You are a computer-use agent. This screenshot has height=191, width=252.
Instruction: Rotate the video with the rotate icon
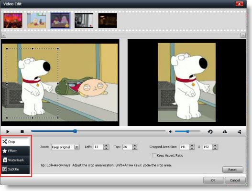[x=210, y=132]
